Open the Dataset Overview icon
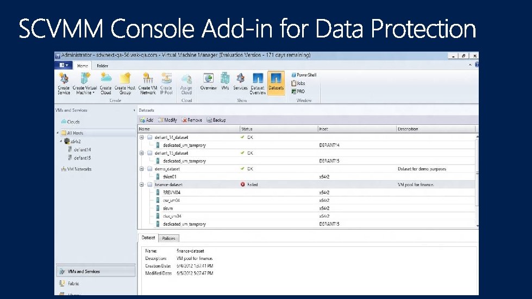 pos(258,84)
